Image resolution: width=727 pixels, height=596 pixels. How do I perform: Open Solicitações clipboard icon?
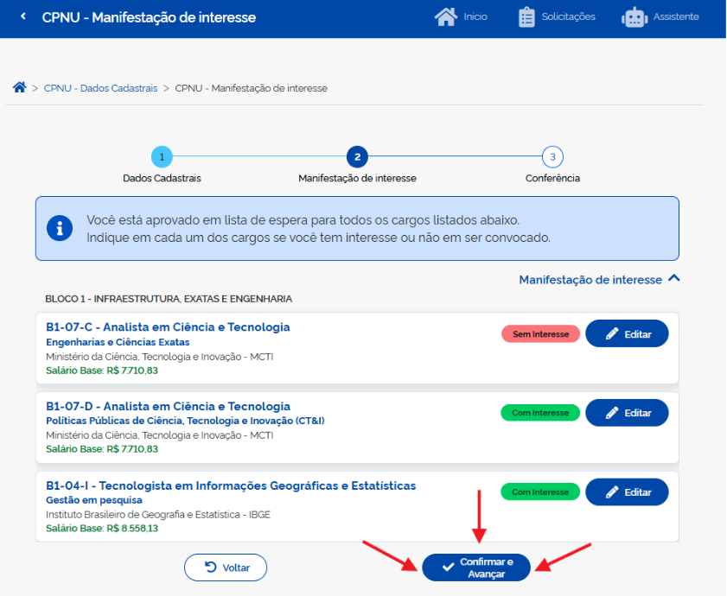[x=526, y=17]
